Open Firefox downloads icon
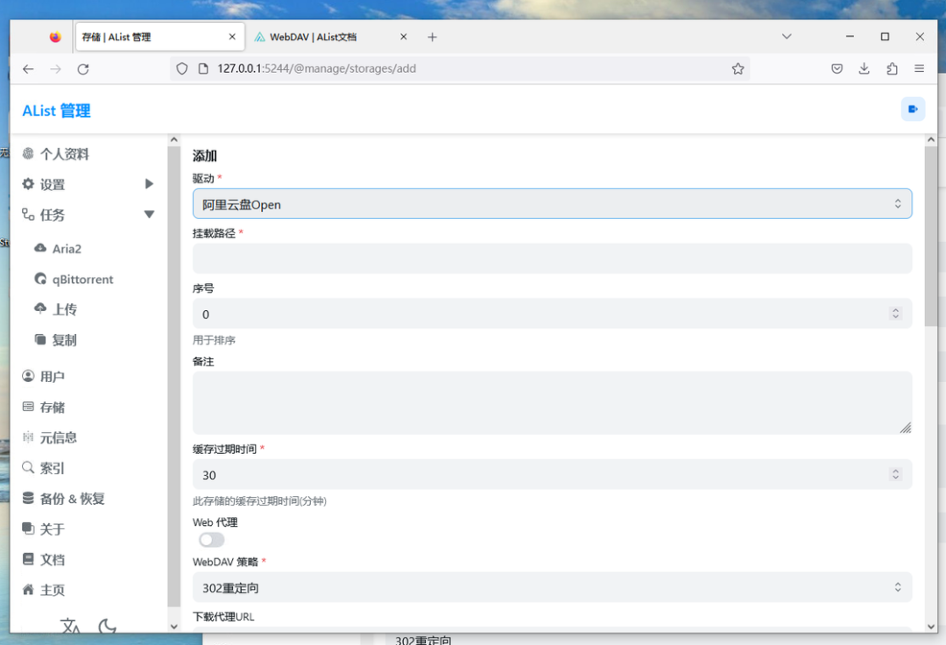This screenshot has width=946, height=645. [x=864, y=68]
